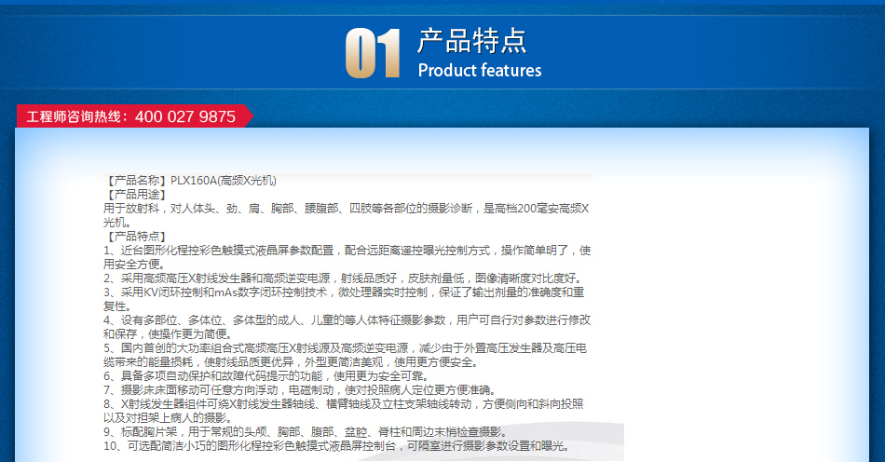Select feature 4 about multi-position body parameters

tap(347, 320)
